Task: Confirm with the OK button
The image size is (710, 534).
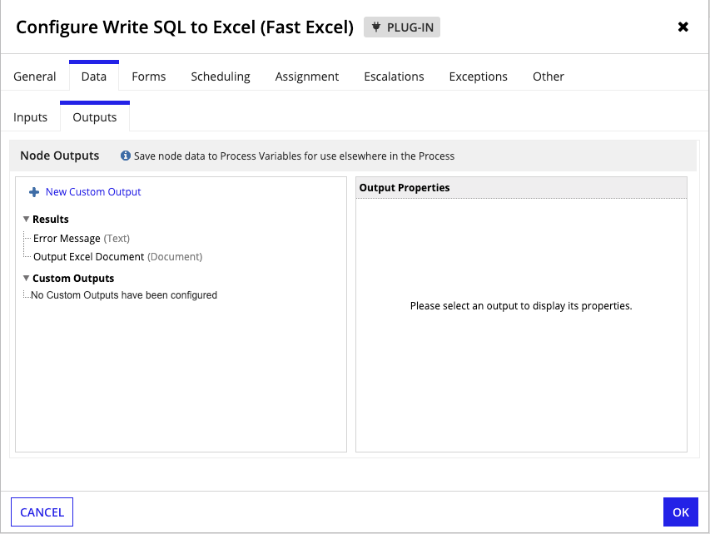Action: [681, 512]
